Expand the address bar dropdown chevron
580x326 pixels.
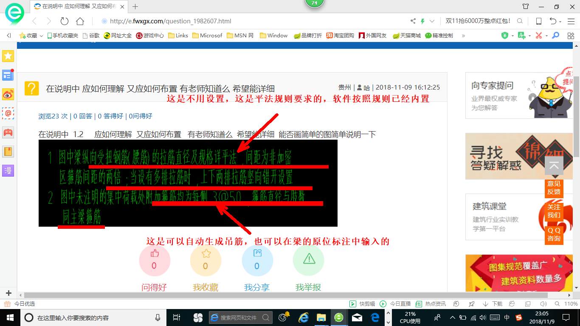pyautogui.click(x=432, y=21)
